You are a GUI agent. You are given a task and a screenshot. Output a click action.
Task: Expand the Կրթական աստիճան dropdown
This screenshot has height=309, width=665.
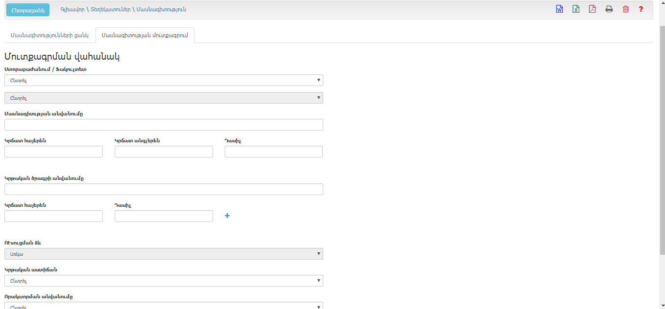coord(164,281)
